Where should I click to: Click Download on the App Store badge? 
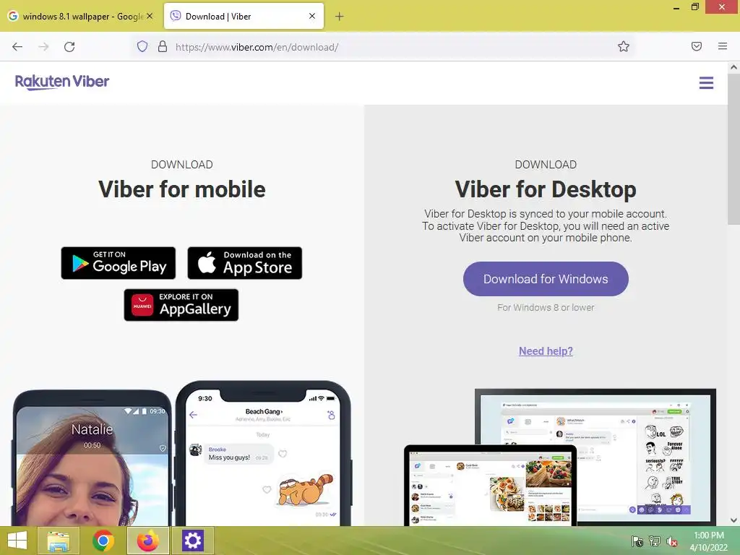pos(244,263)
